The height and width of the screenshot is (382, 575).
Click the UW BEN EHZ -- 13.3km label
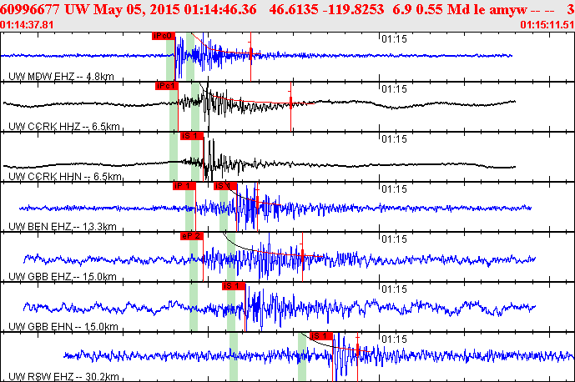click(x=63, y=226)
